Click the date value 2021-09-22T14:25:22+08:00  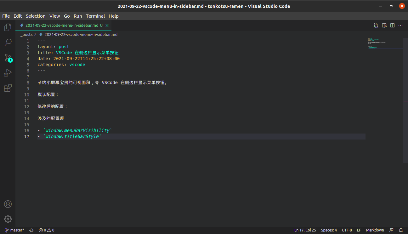point(87,59)
